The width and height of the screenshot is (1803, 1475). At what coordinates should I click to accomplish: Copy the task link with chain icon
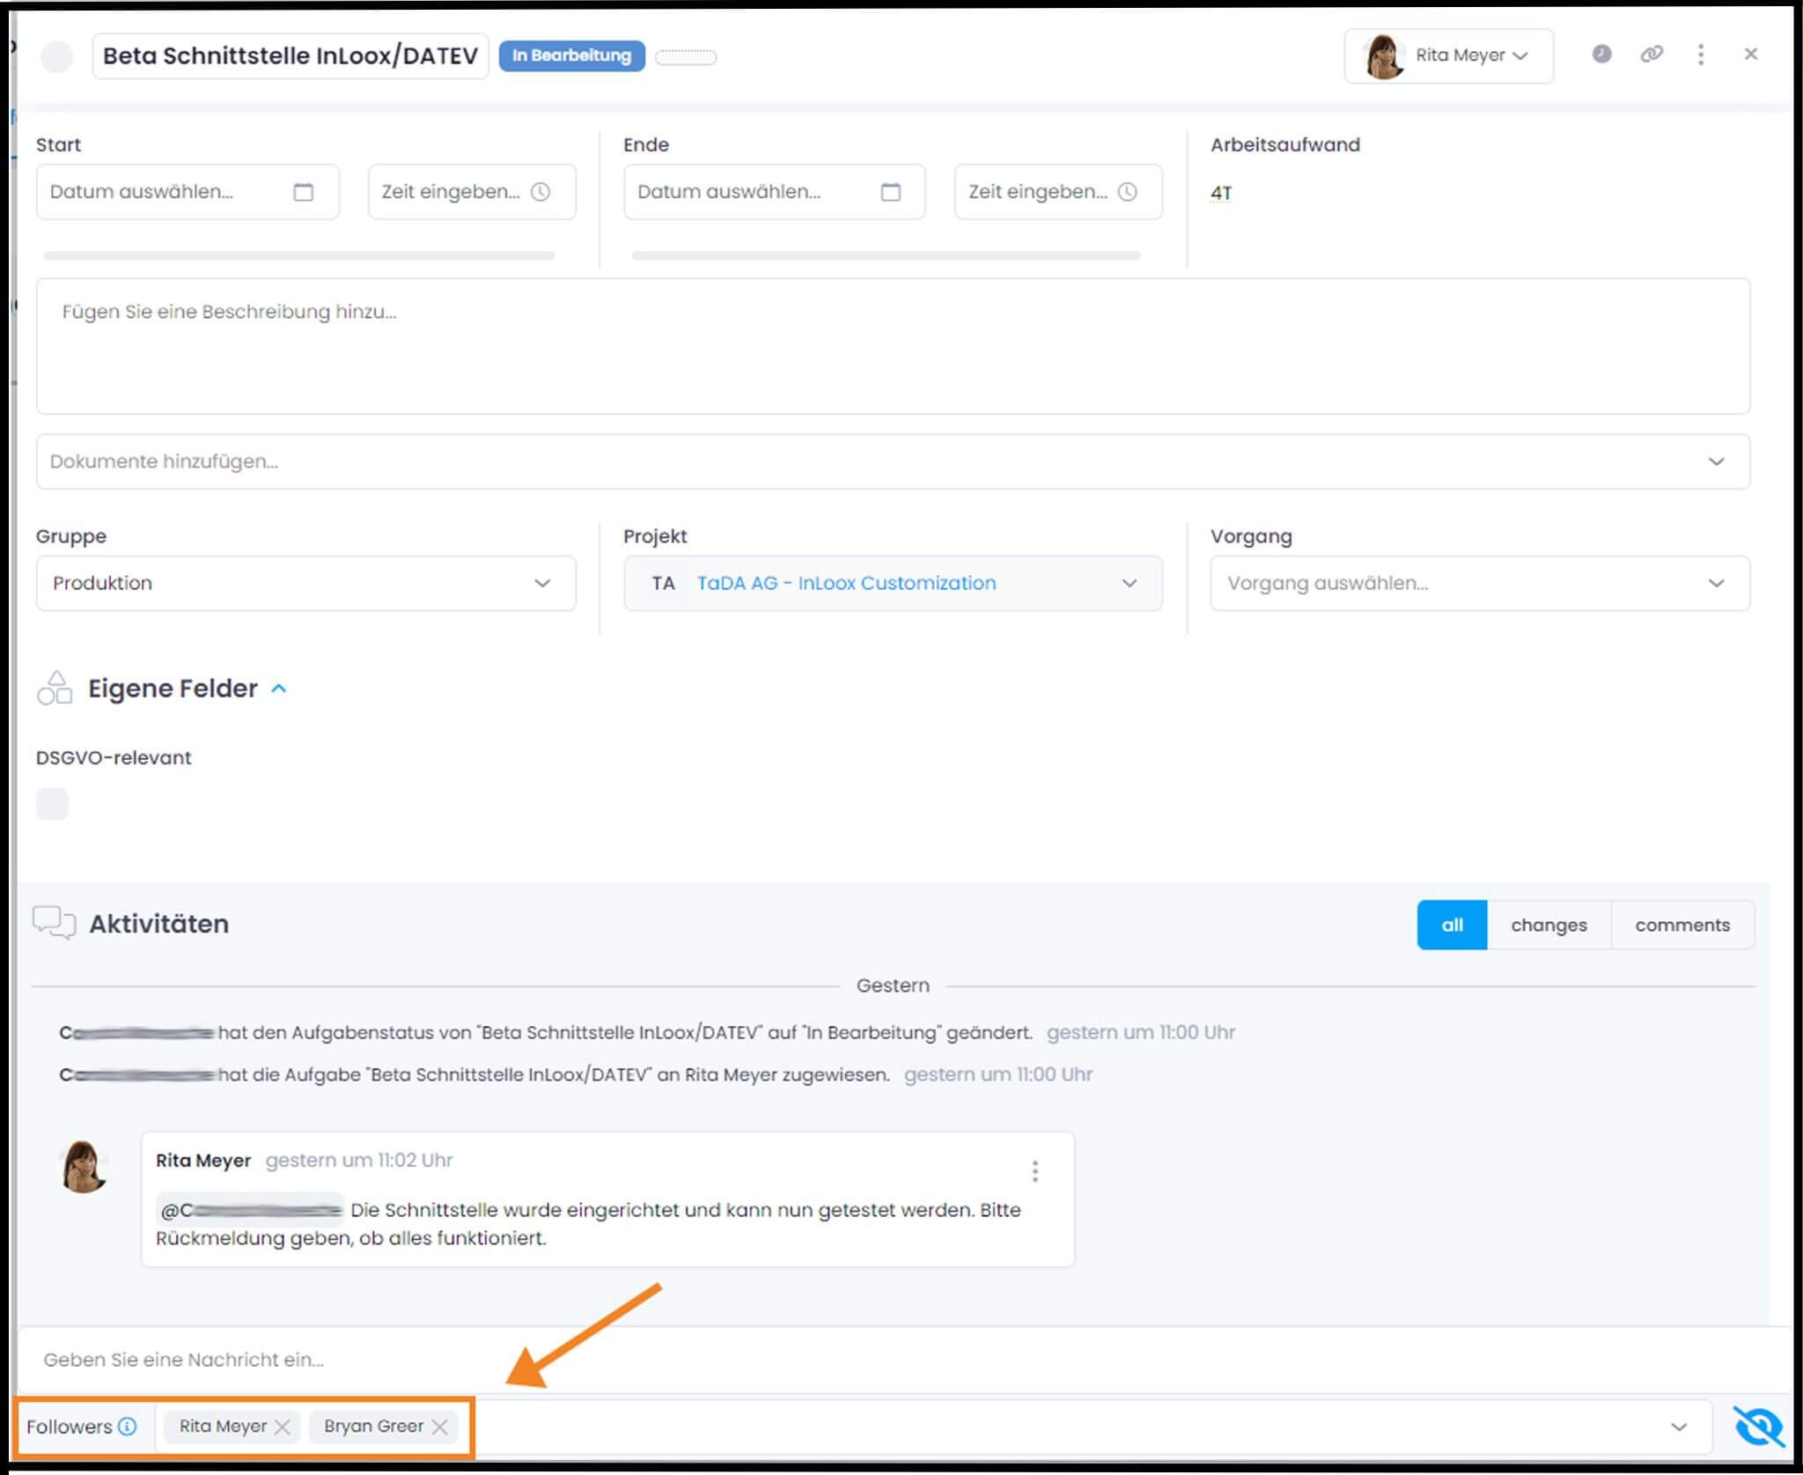click(x=1652, y=55)
